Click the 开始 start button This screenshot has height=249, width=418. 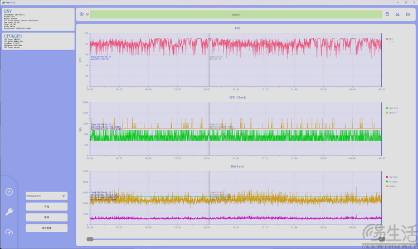coord(46,207)
